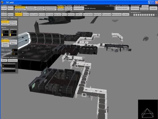Select Spray brush mode
This screenshot has height=119, width=158.
click(x=13, y=22)
